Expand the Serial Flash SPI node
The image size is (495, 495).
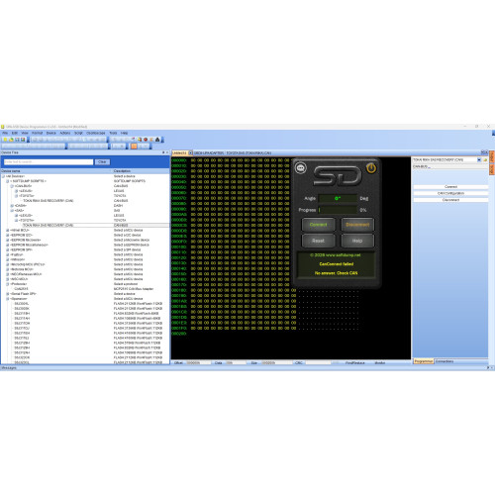[8, 294]
